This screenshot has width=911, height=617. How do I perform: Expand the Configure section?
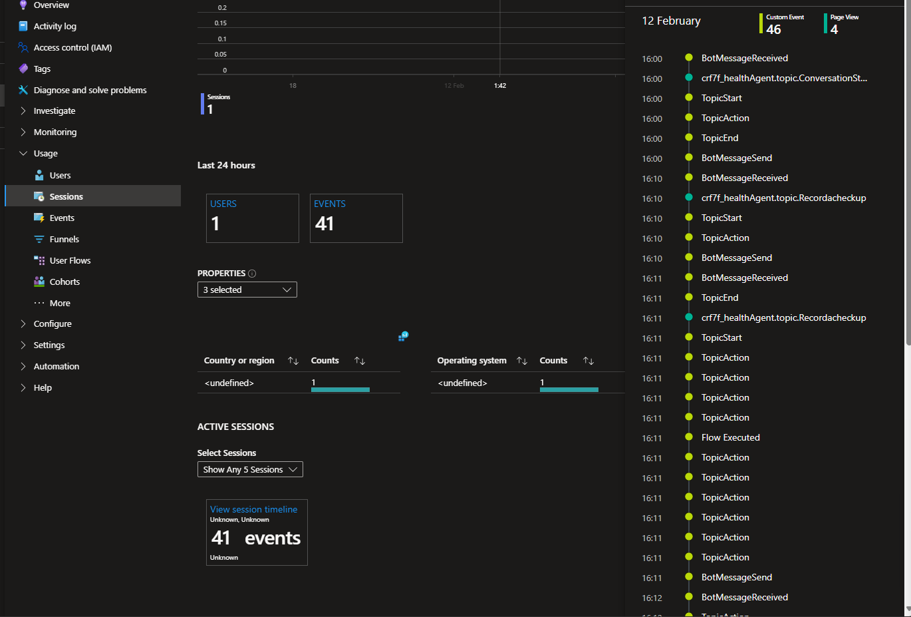53,323
